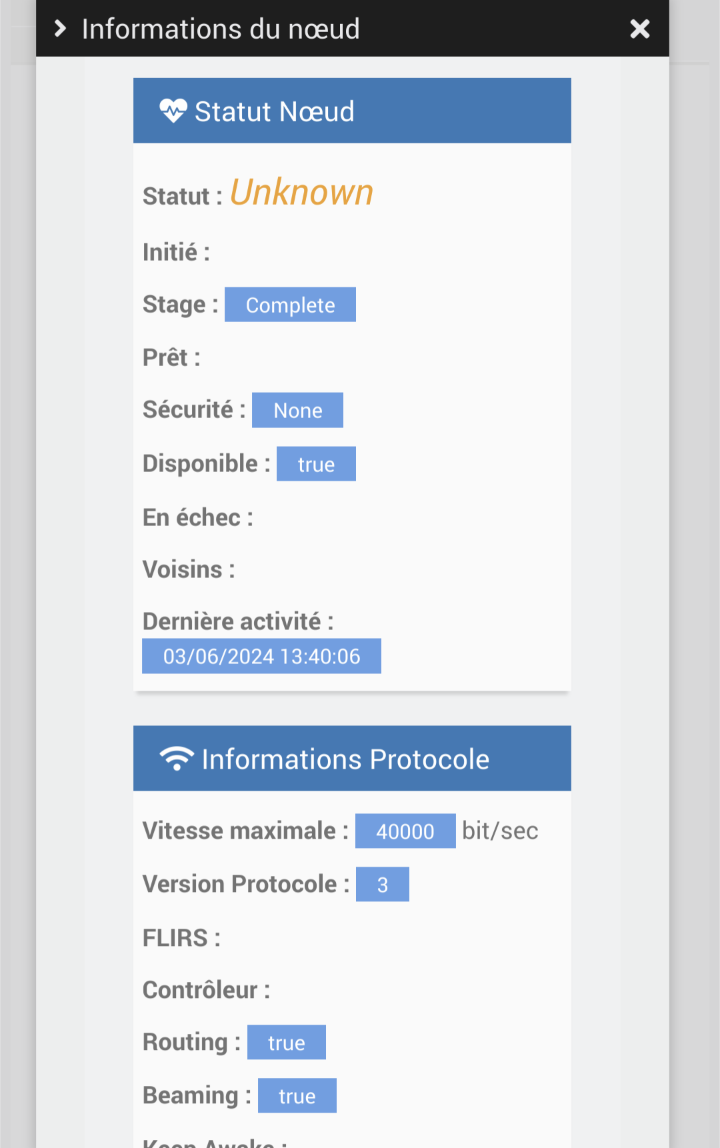Click the chevron arrow beside dialog title
720x1148 pixels.
pos(60,29)
